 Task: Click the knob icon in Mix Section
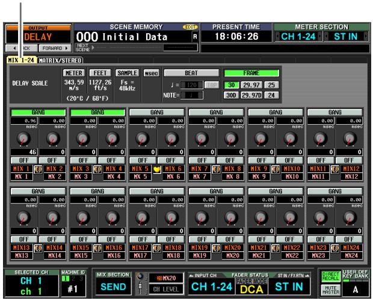click(x=140, y=277)
